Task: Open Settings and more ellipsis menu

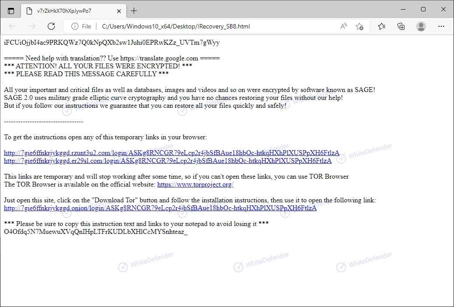Action: tap(441, 26)
